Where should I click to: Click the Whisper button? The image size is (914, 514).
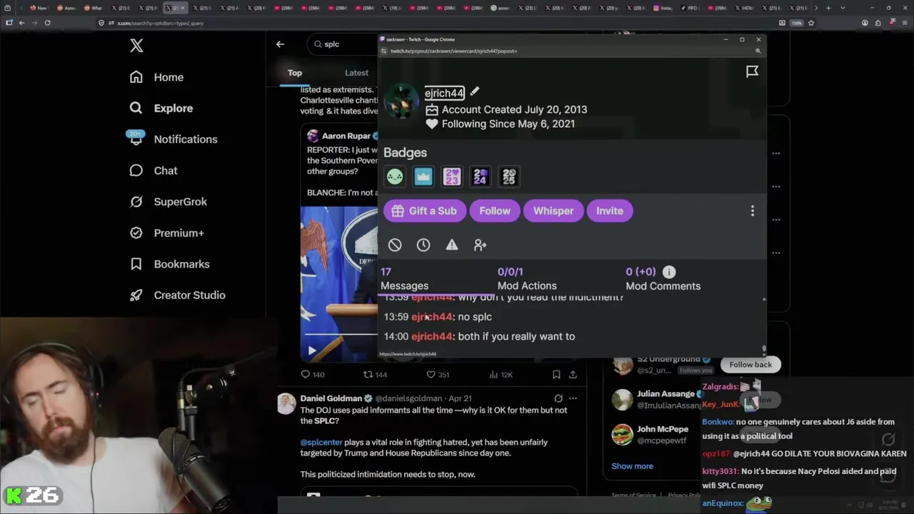(x=553, y=211)
